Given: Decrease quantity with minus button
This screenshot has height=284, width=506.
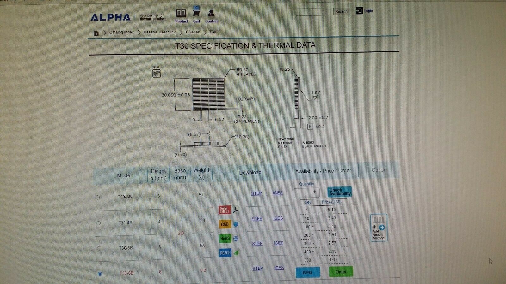Looking at the screenshot, I should tap(299, 192).
